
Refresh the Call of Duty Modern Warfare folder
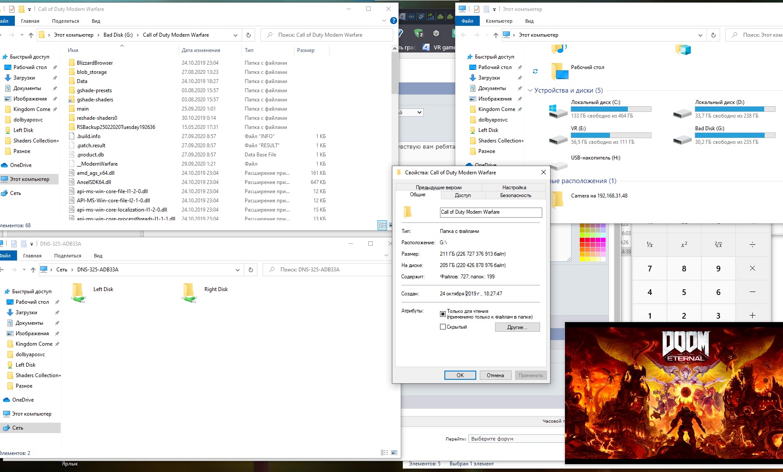point(248,35)
